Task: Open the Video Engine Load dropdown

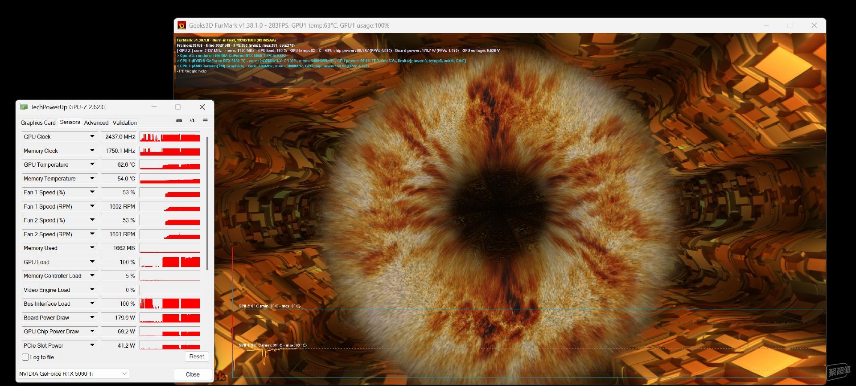Action: [92, 290]
